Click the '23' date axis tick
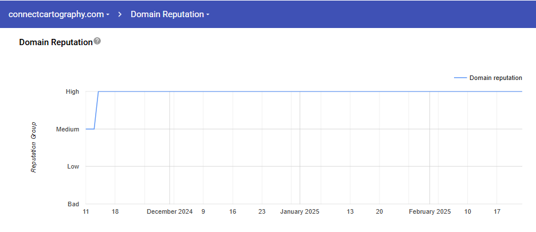This screenshot has width=536, height=232. [x=262, y=211]
